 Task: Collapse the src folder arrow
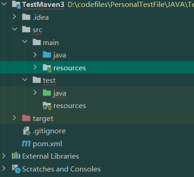pyautogui.click(x=15, y=29)
